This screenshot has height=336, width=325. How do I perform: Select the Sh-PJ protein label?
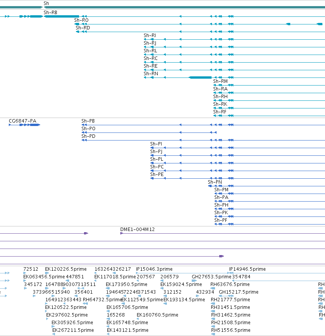(156, 152)
